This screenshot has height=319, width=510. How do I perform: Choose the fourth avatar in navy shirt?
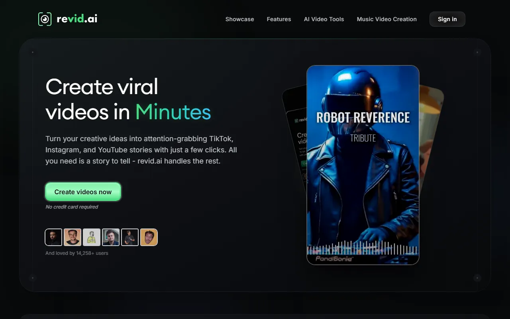tap(111, 237)
